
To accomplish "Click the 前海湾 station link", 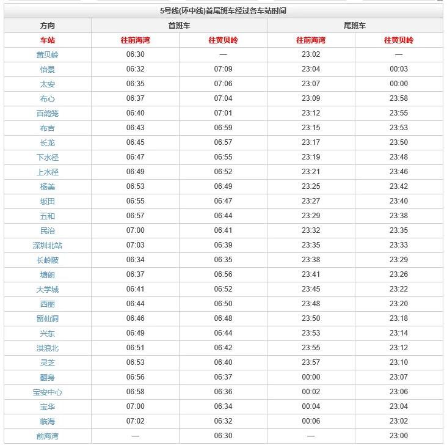I will [x=48, y=436].
